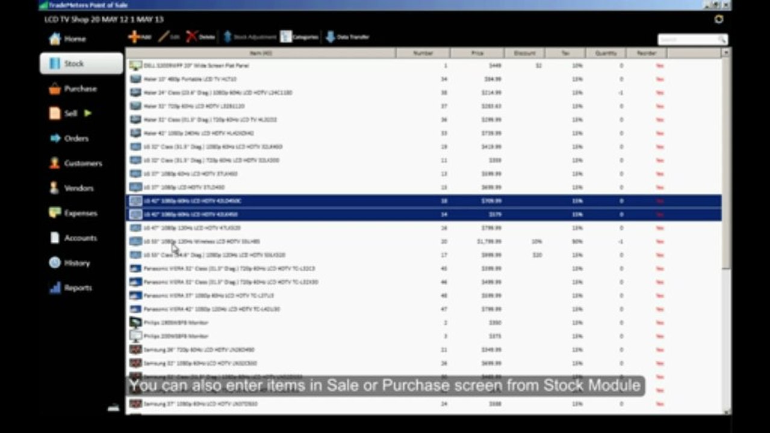Sort by the Reorder column header

pyautogui.click(x=647, y=54)
